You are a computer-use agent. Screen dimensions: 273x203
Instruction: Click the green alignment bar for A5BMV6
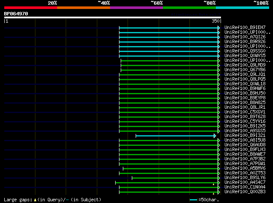tap(171, 169)
